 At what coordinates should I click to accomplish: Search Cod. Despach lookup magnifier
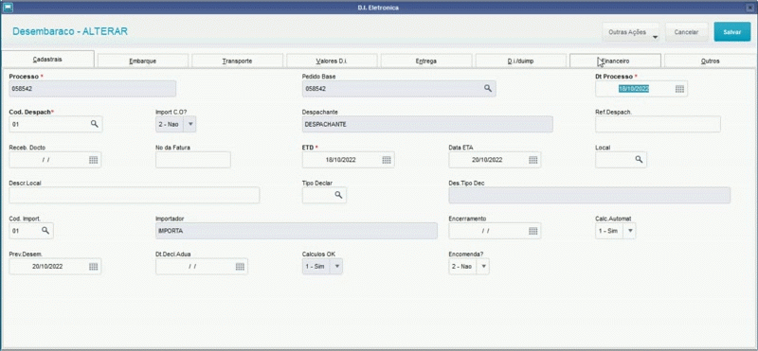(x=94, y=124)
